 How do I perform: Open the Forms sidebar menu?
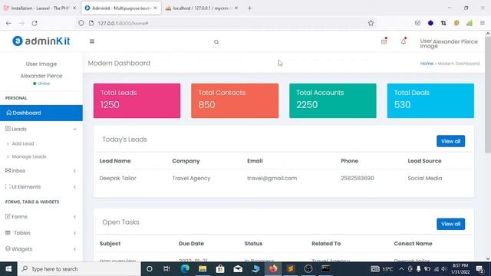[41, 216]
